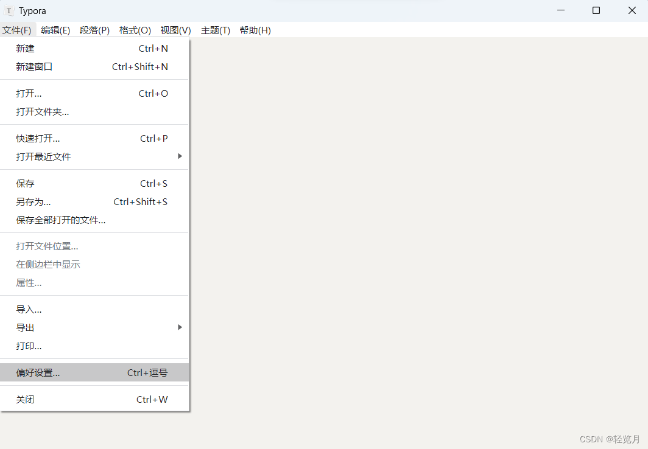
Task: Choose 另存为... menu entry
Action: coord(94,201)
